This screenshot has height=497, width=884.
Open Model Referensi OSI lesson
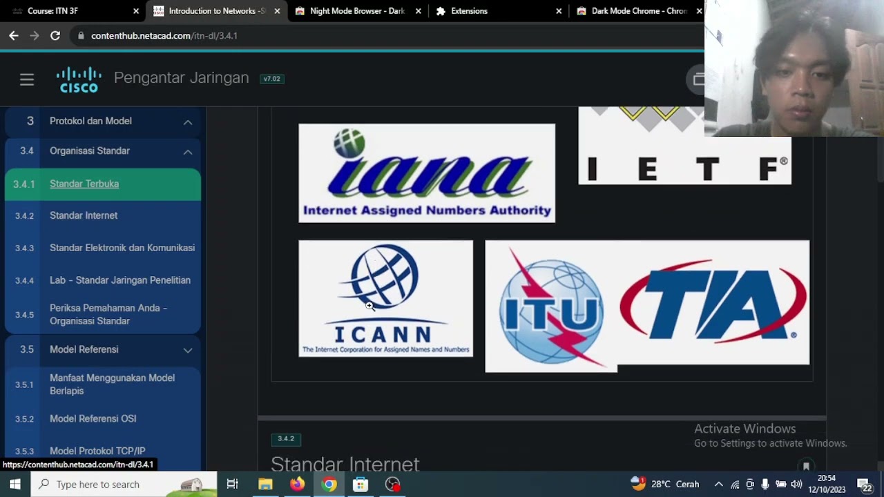click(x=103, y=419)
